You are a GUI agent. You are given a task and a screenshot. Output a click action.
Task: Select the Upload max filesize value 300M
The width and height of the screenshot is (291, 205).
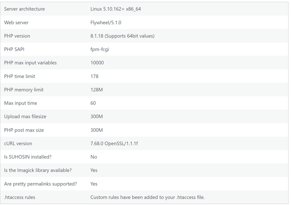pyautogui.click(x=96, y=117)
